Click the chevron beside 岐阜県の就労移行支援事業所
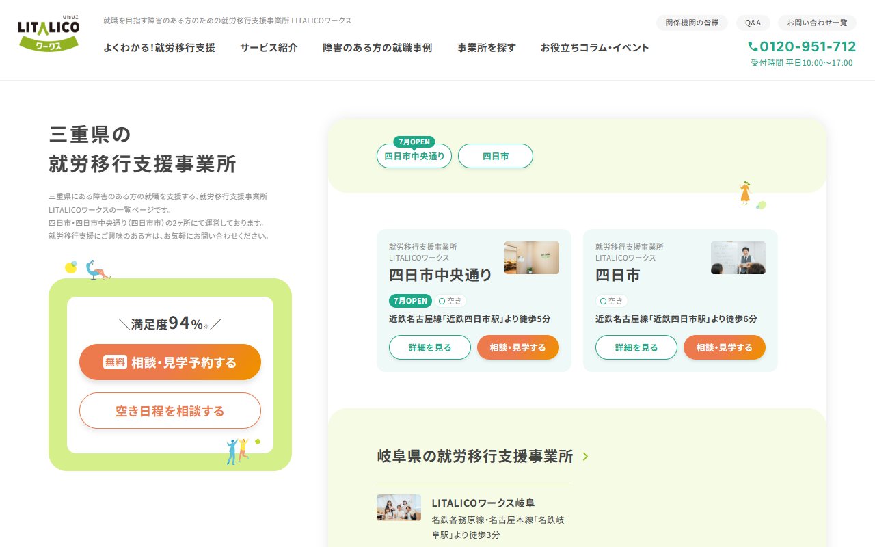 (585, 456)
